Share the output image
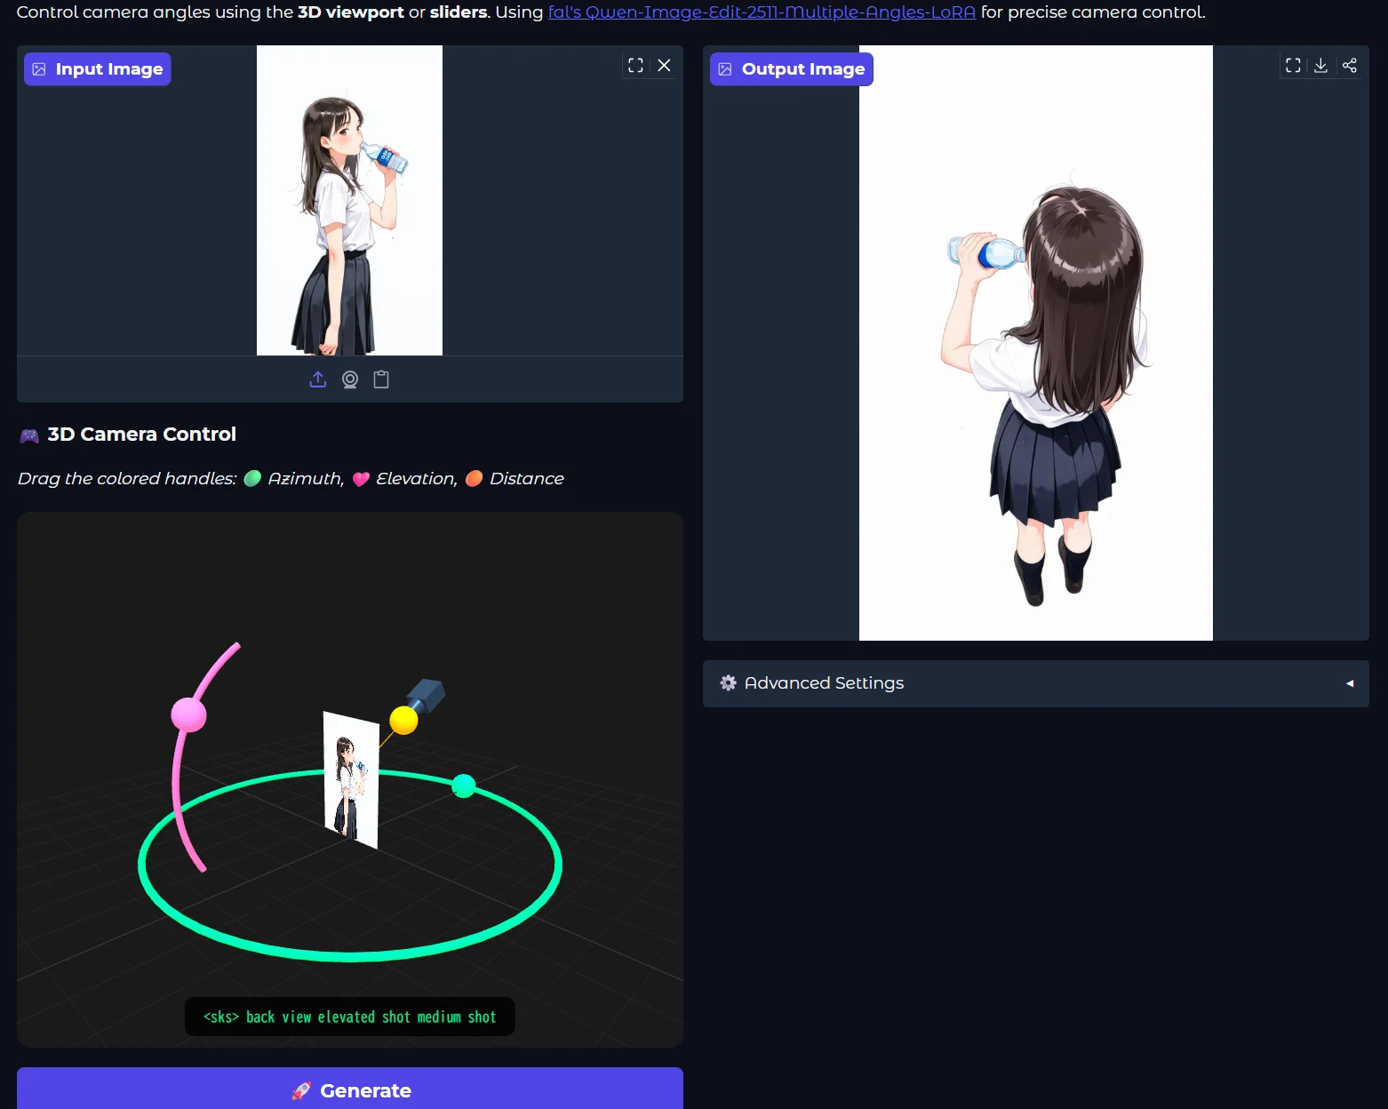Screen dimensions: 1388x1109 pos(1350,66)
